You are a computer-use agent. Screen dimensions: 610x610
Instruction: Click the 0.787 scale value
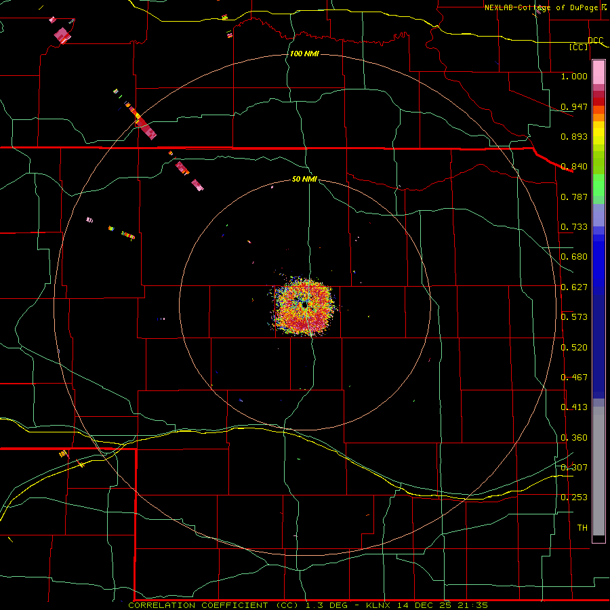[574, 197]
